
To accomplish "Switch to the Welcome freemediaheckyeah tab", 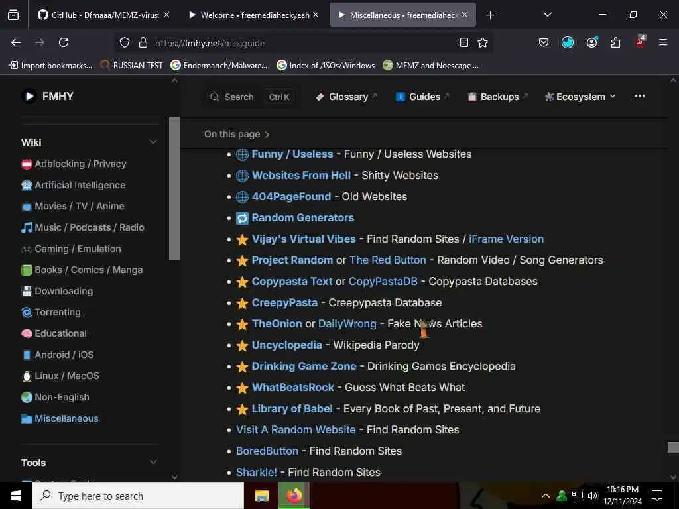I will (255, 15).
